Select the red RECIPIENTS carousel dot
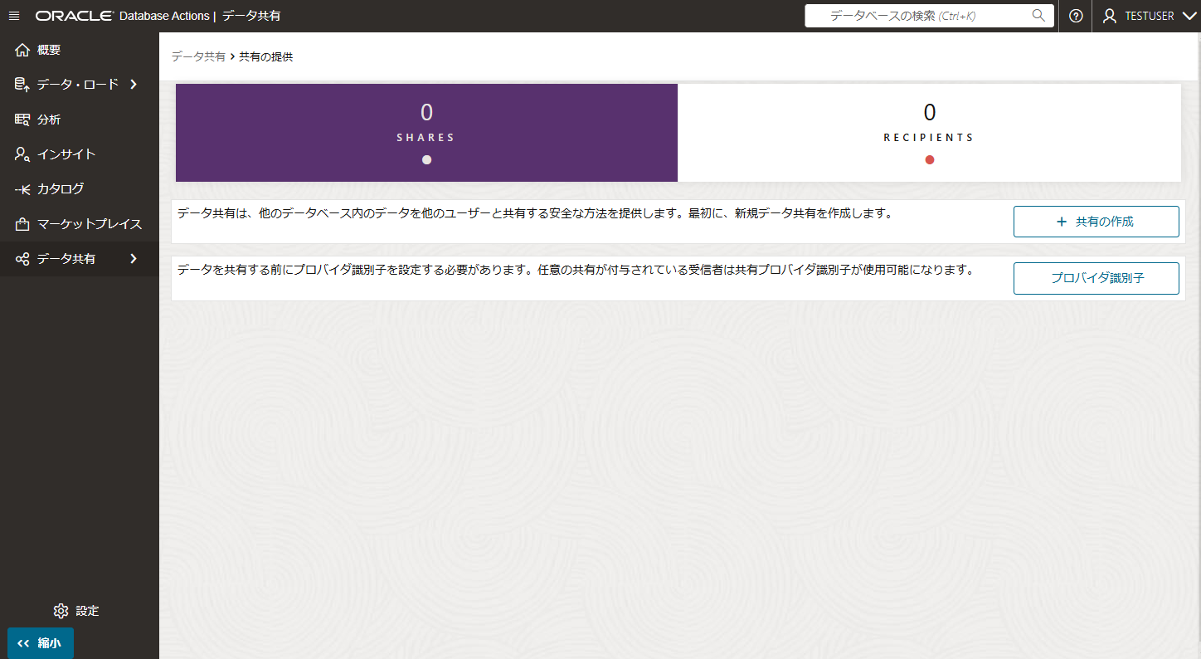The height and width of the screenshot is (659, 1201). pyautogui.click(x=929, y=159)
